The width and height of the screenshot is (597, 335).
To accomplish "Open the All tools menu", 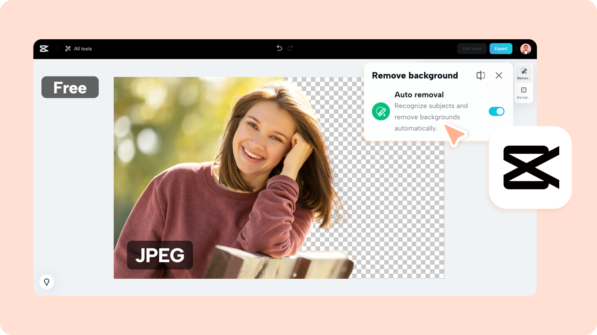I will point(79,48).
